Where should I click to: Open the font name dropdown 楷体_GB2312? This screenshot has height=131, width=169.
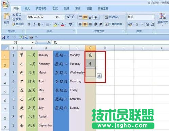coord(53,17)
